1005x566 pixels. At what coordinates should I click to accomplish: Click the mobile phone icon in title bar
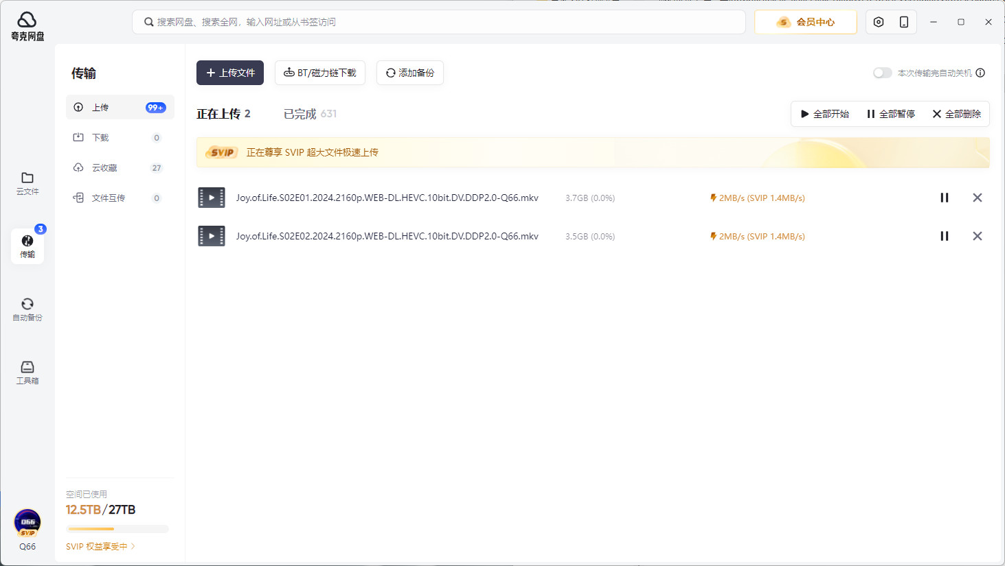pyautogui.click(x=904, y=22)
